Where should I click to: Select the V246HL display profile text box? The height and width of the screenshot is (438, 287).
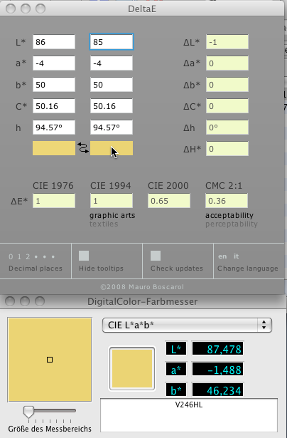[189, 415]
